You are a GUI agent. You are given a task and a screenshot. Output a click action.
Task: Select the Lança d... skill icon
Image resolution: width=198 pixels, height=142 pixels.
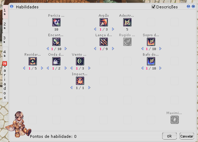pos(104,42)
